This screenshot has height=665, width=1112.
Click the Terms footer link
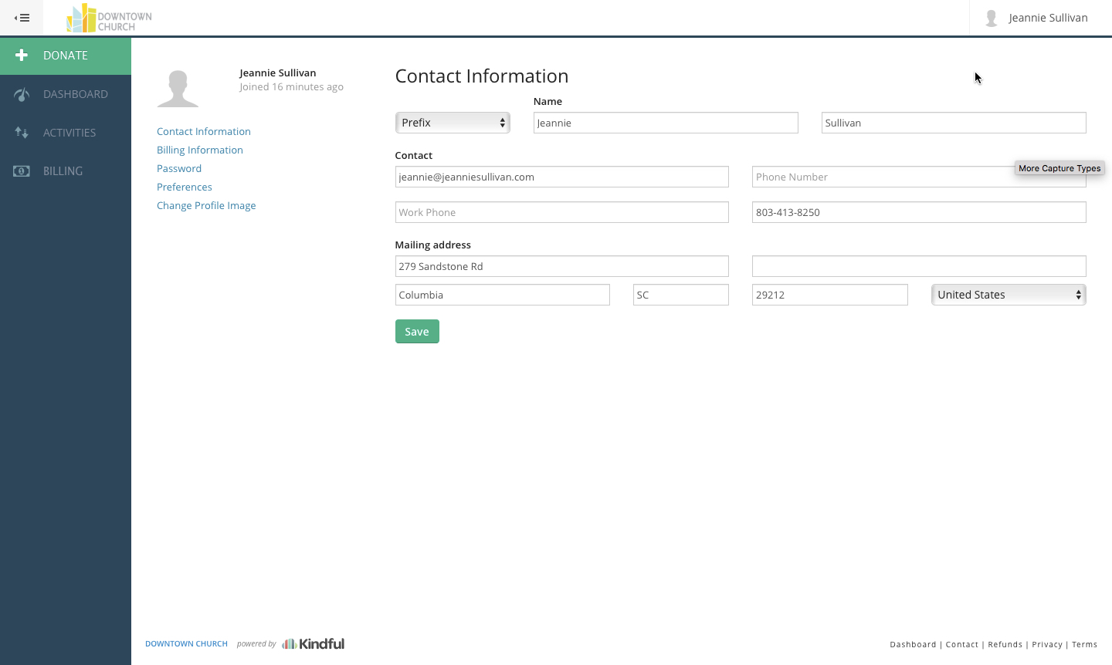coord(1084,644)
